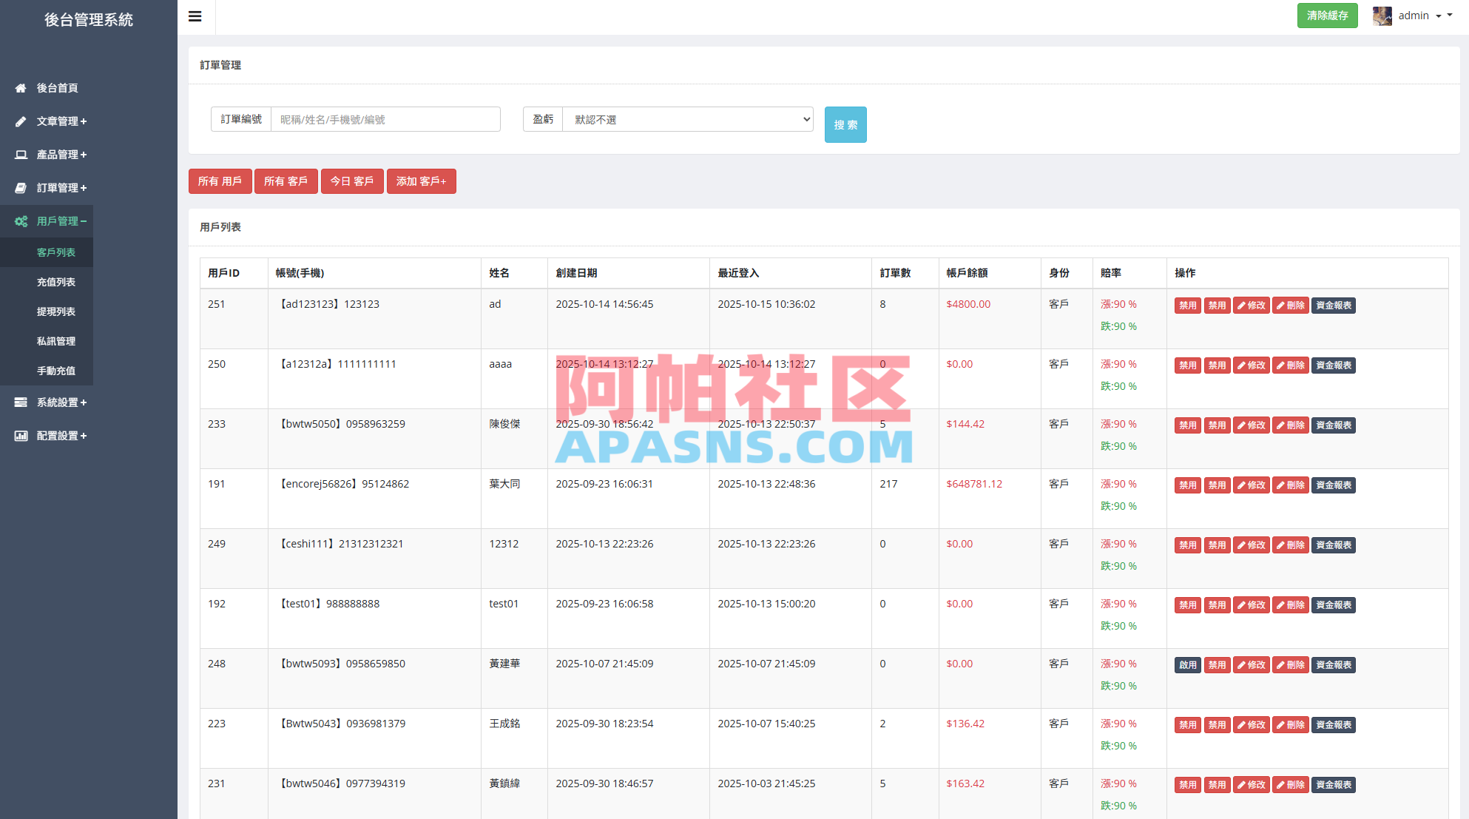Click the gears icon beside 用戶管理
Image resolution: width=1469 pixels, height=819 pixels.
pos(21,221)
